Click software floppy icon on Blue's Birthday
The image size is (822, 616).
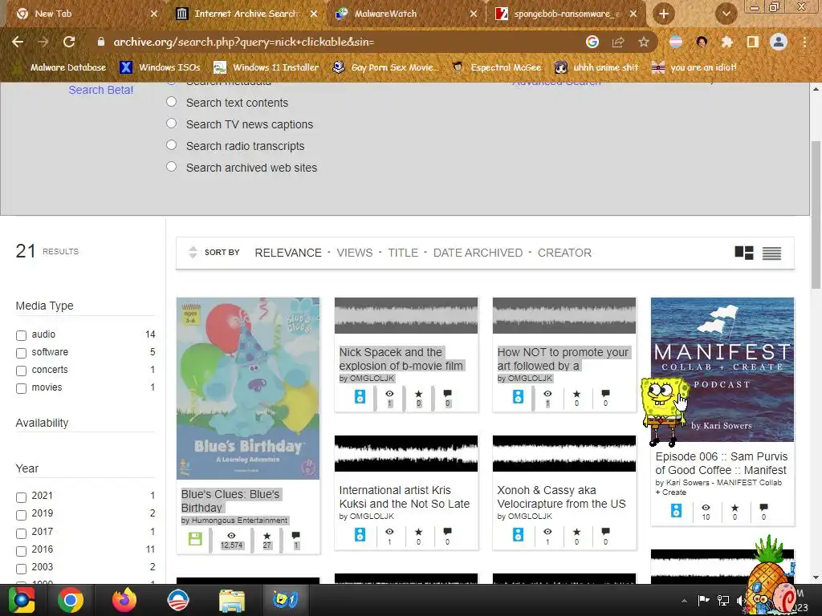(195, 538)
